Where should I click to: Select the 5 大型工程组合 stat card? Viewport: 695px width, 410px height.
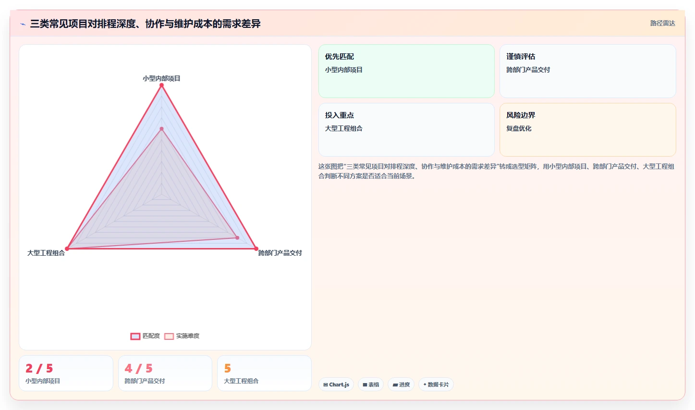coord(264,373)
